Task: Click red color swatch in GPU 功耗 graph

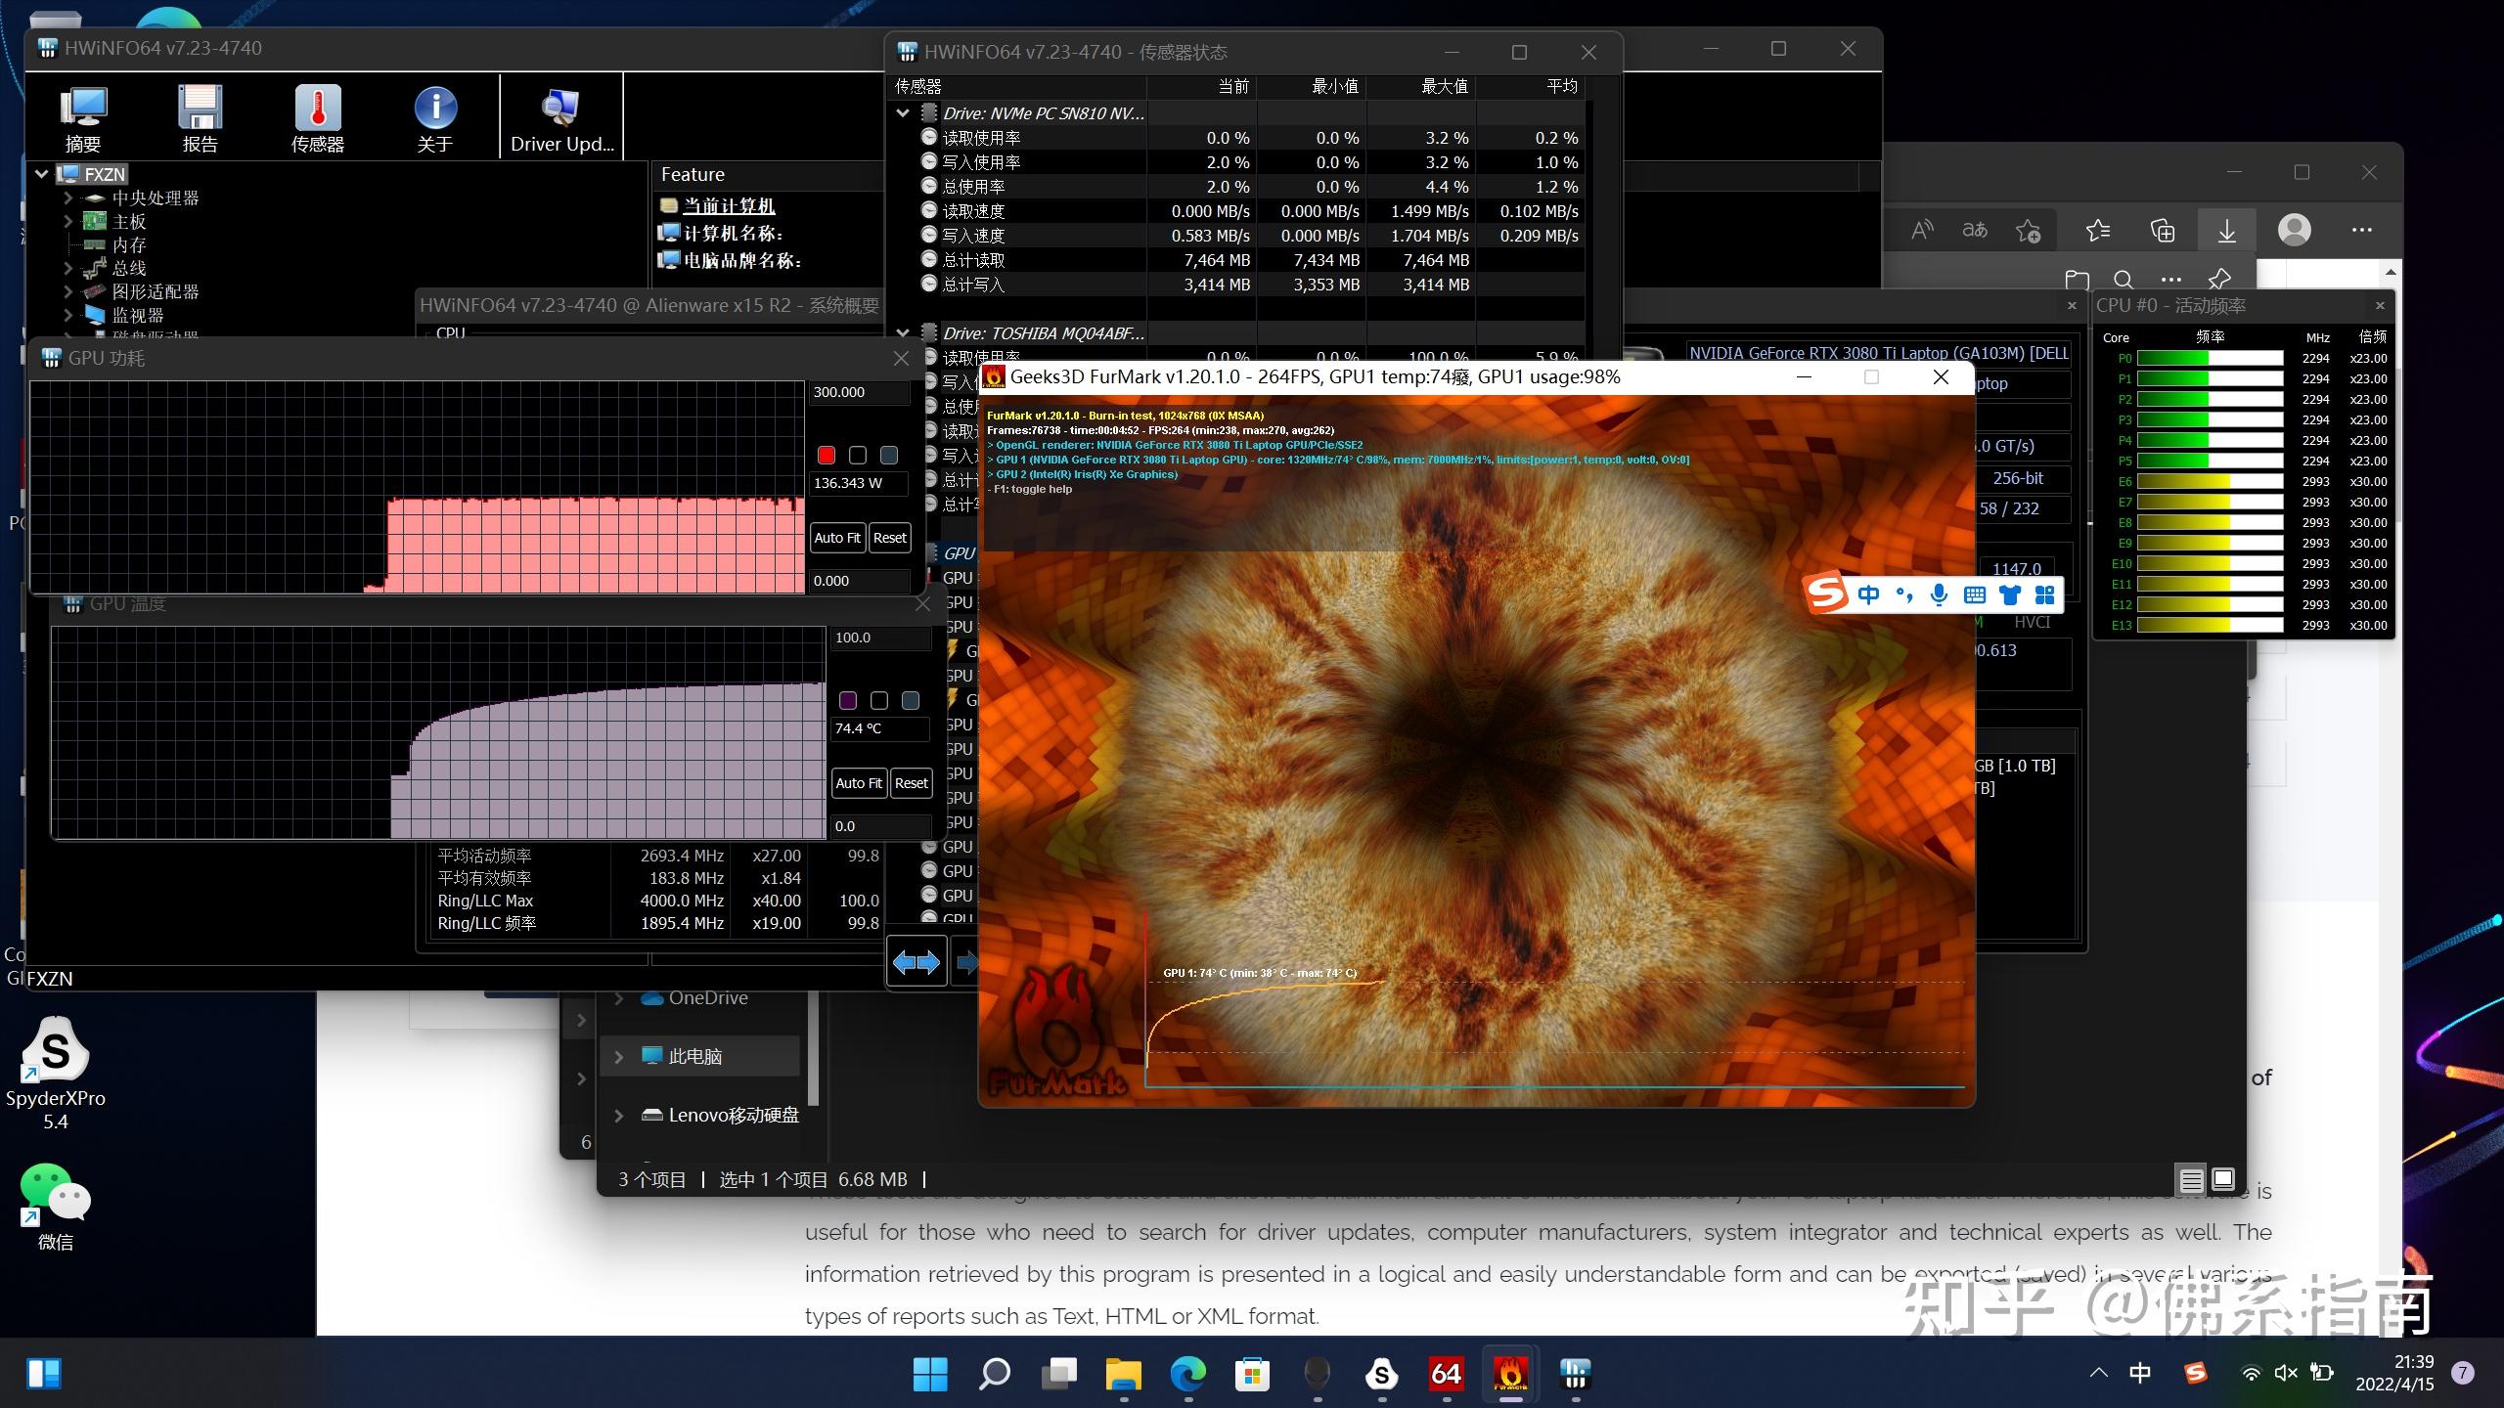Action: point(827,456)
